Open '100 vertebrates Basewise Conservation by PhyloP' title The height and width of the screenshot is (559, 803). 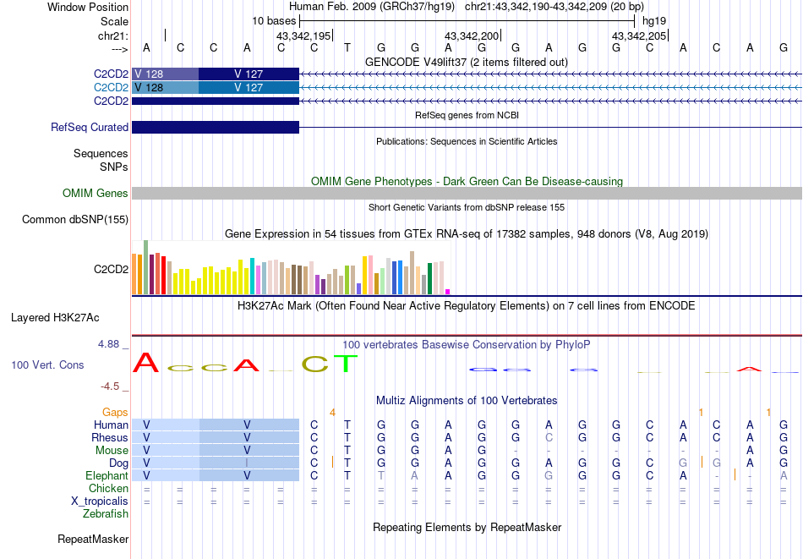coord(467,345)
